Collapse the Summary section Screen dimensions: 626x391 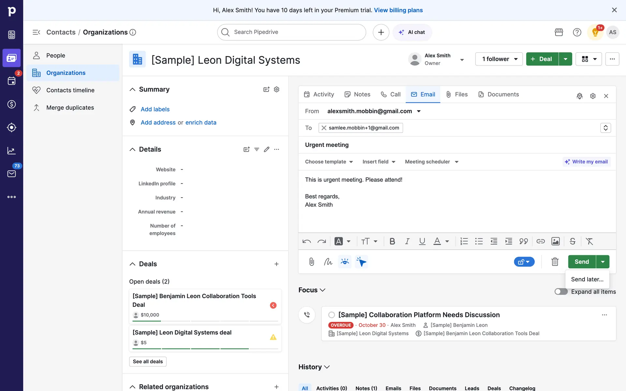coord(132,89)
